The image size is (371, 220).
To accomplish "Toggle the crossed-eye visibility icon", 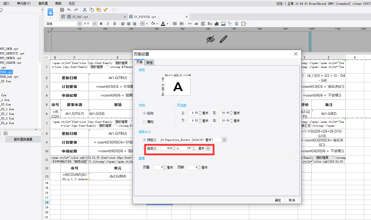I will point(210,39).
